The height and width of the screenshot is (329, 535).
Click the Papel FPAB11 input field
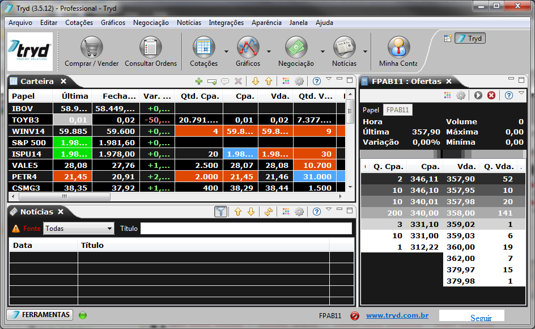(397, 110)
